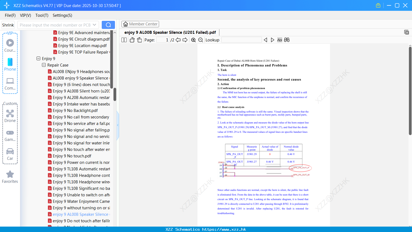Open the File(F) menu
Viewport: 412px width, 232px height.
point(10,15)
